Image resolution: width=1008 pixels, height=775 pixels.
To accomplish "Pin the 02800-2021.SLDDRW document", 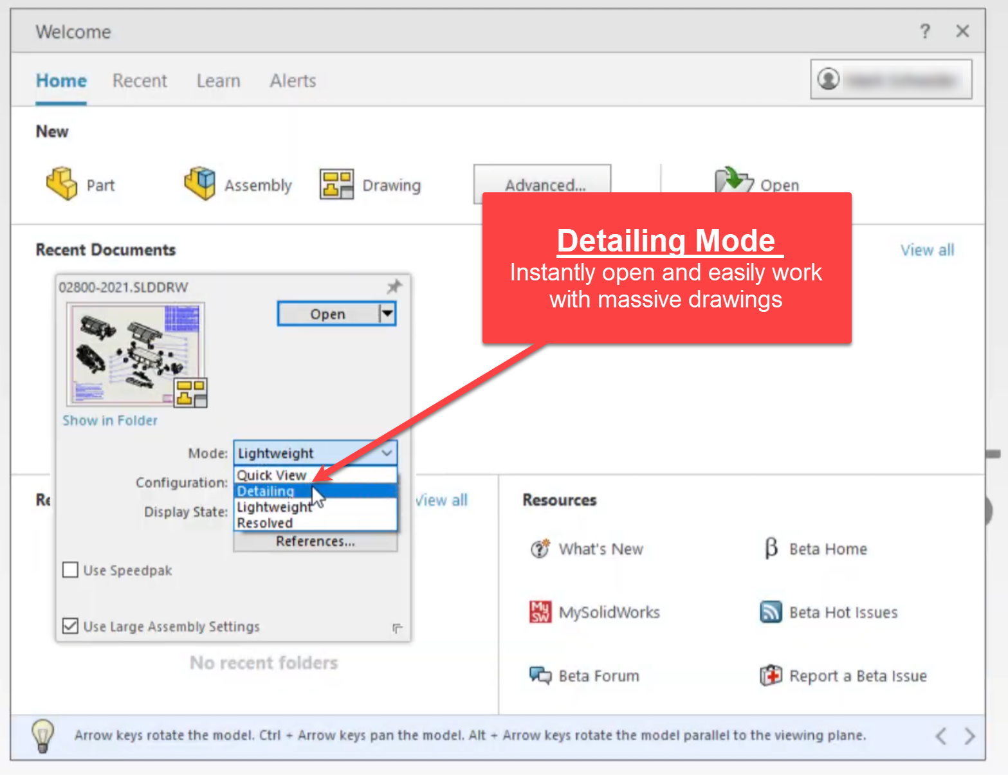I will point(394,286).
